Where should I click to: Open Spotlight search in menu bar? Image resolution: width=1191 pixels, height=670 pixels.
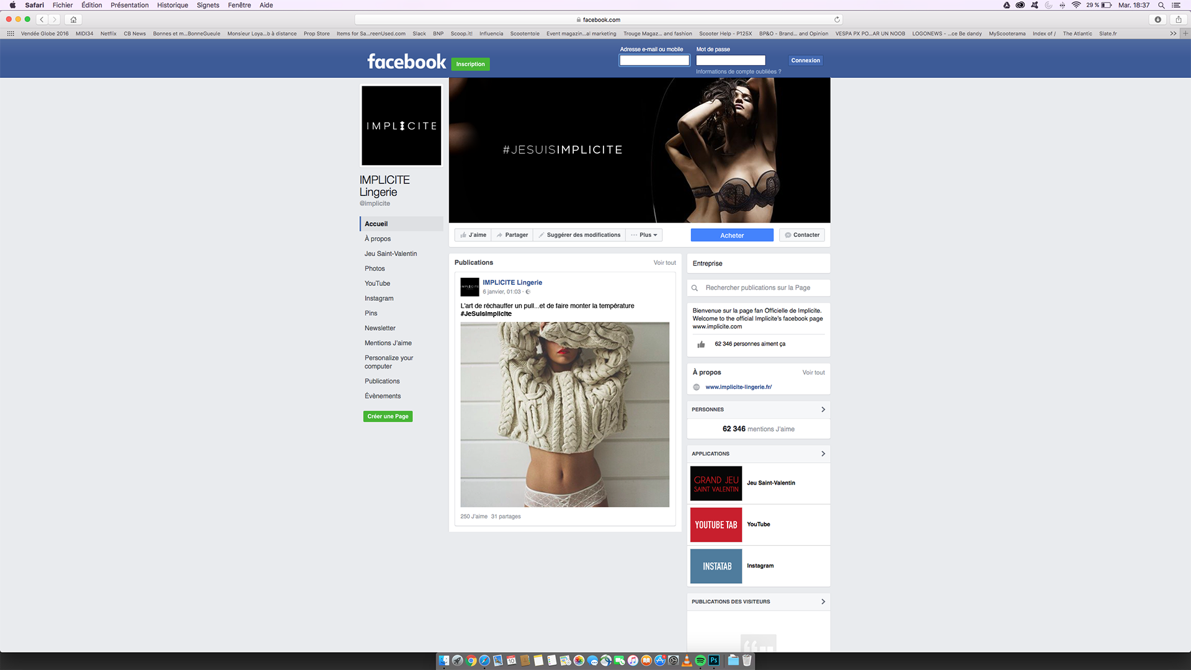tap(1161, 5)
